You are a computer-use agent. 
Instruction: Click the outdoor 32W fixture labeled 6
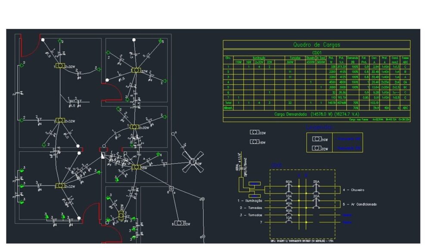(179, 223)
